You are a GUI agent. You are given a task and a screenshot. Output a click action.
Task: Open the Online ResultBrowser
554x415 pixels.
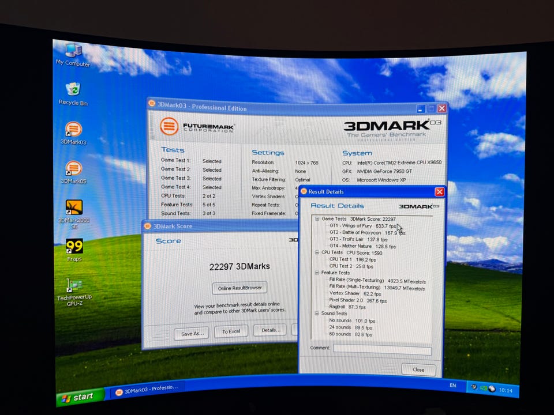click(239, 288)
